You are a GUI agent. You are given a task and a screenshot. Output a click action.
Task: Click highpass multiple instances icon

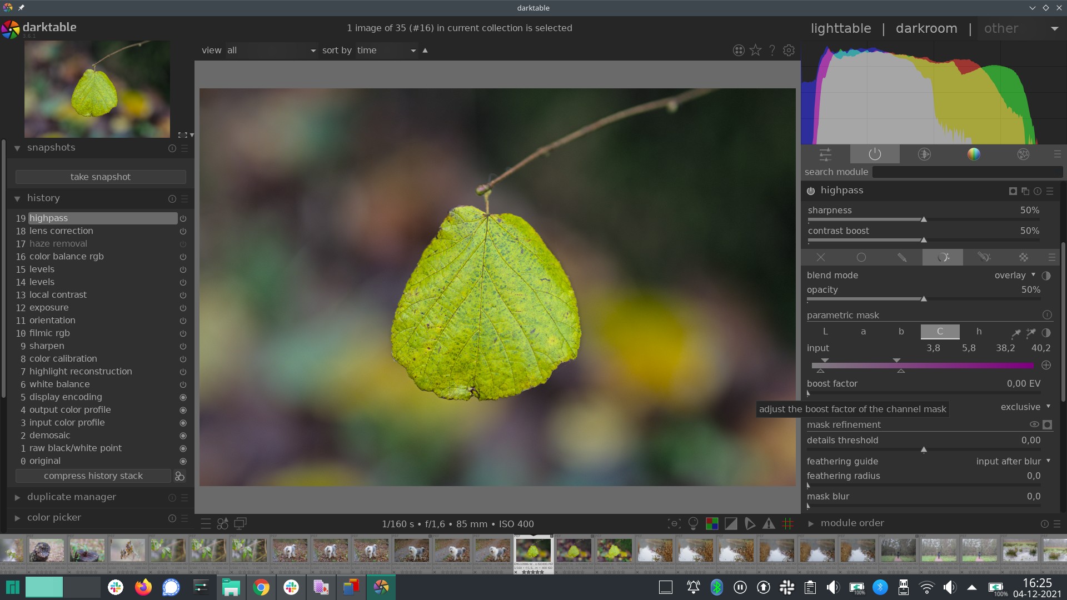1025,191
